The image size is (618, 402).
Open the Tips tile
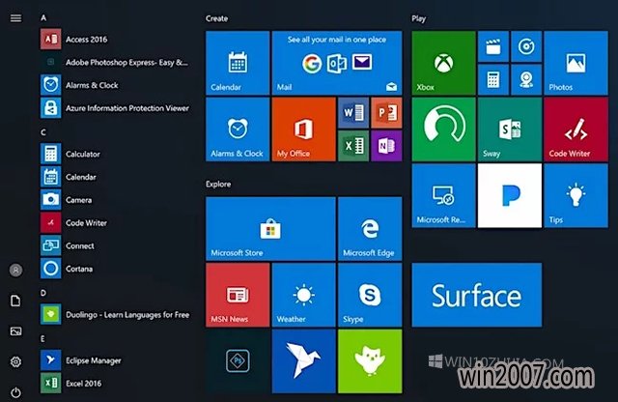pos(576,195)
